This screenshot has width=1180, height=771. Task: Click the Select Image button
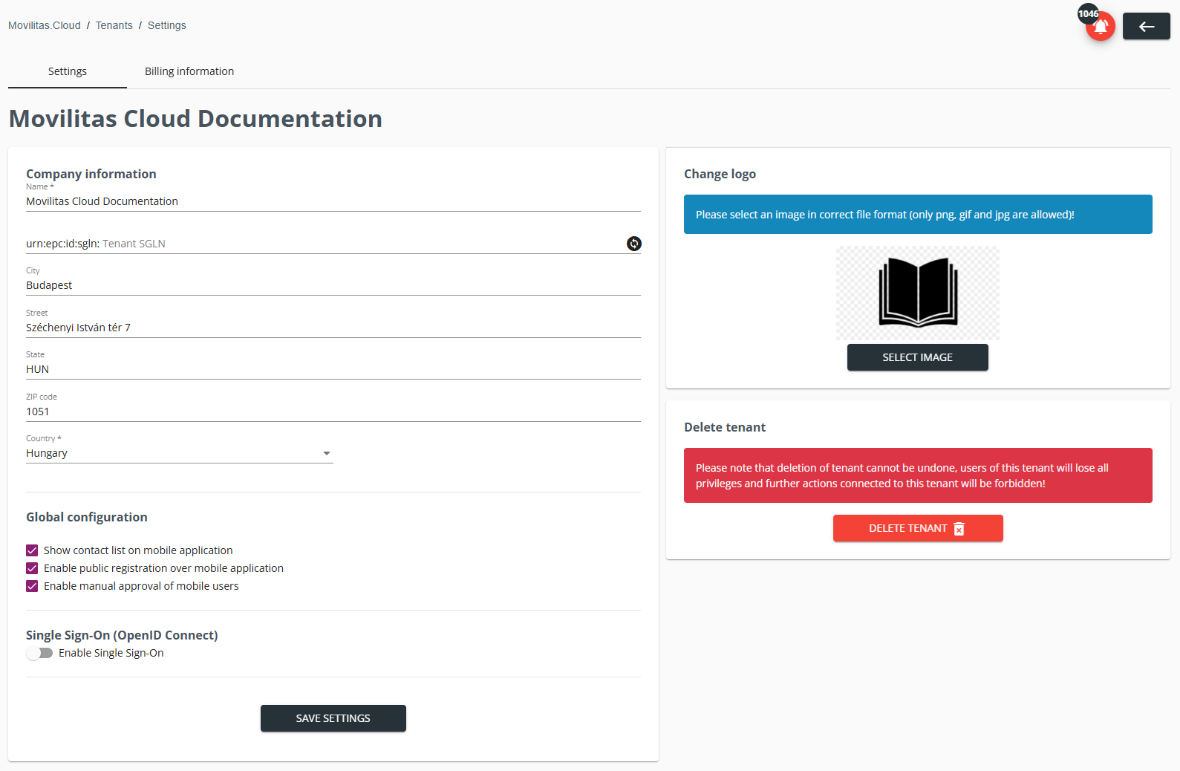[x=918, y=357]
